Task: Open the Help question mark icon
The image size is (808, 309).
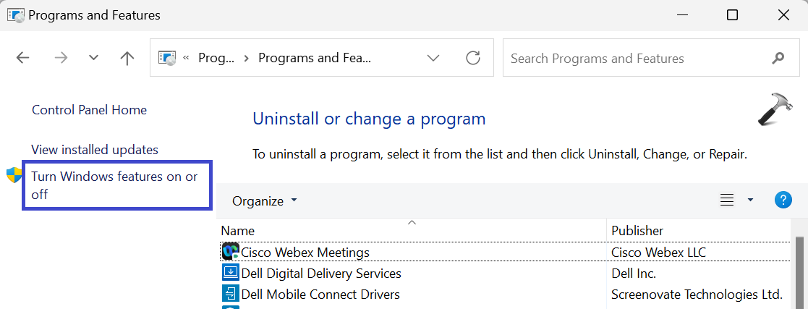Action: click(x=783, y=200)
